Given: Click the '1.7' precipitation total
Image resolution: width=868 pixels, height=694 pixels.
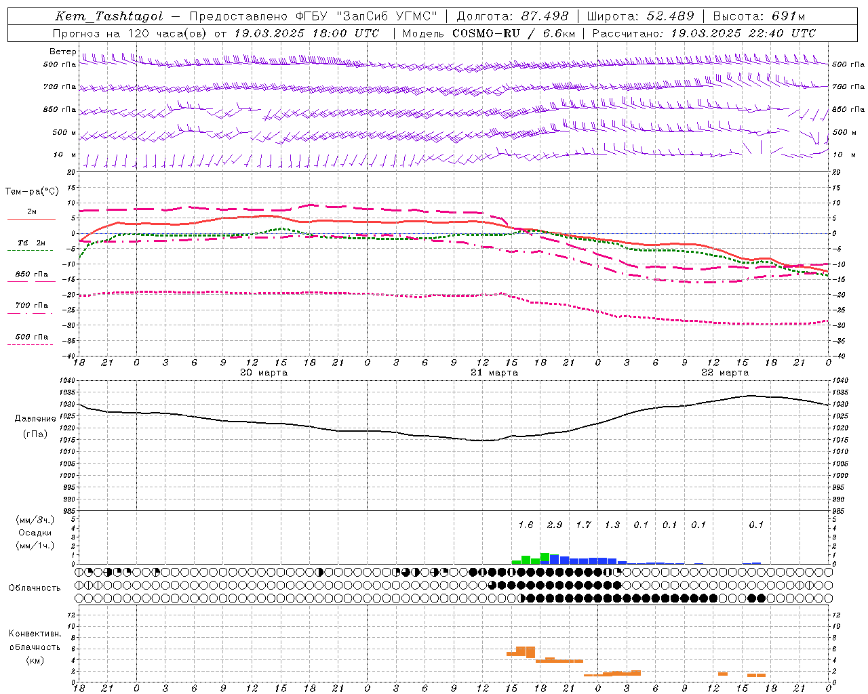Looking at the screenshot, I should (x=583, y=525).
